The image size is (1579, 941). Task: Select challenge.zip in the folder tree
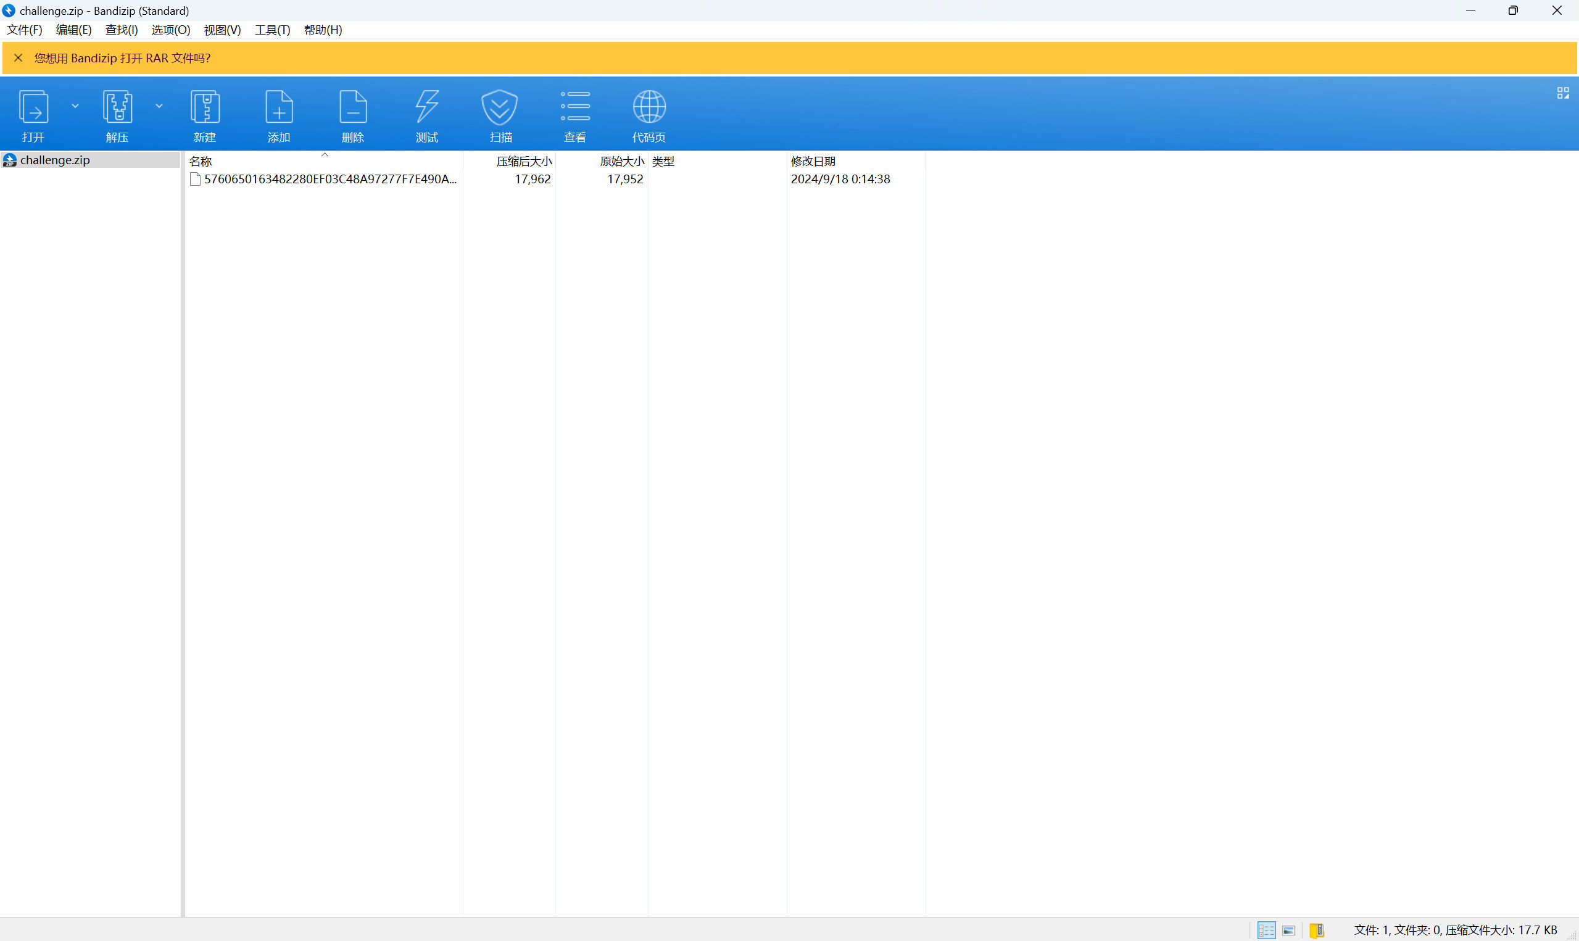[91, 160]
